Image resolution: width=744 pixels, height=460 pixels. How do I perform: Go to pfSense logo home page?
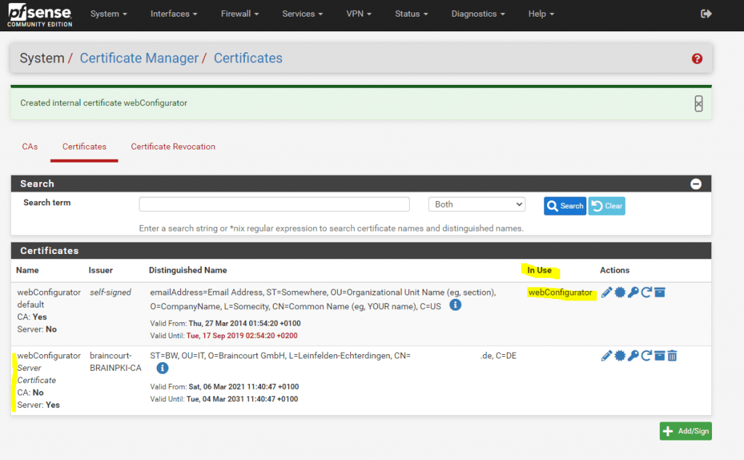pos(40,15)
